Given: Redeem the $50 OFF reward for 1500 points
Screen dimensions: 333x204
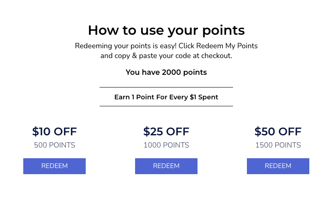Looking at the screenshot, I should [278, 166].
